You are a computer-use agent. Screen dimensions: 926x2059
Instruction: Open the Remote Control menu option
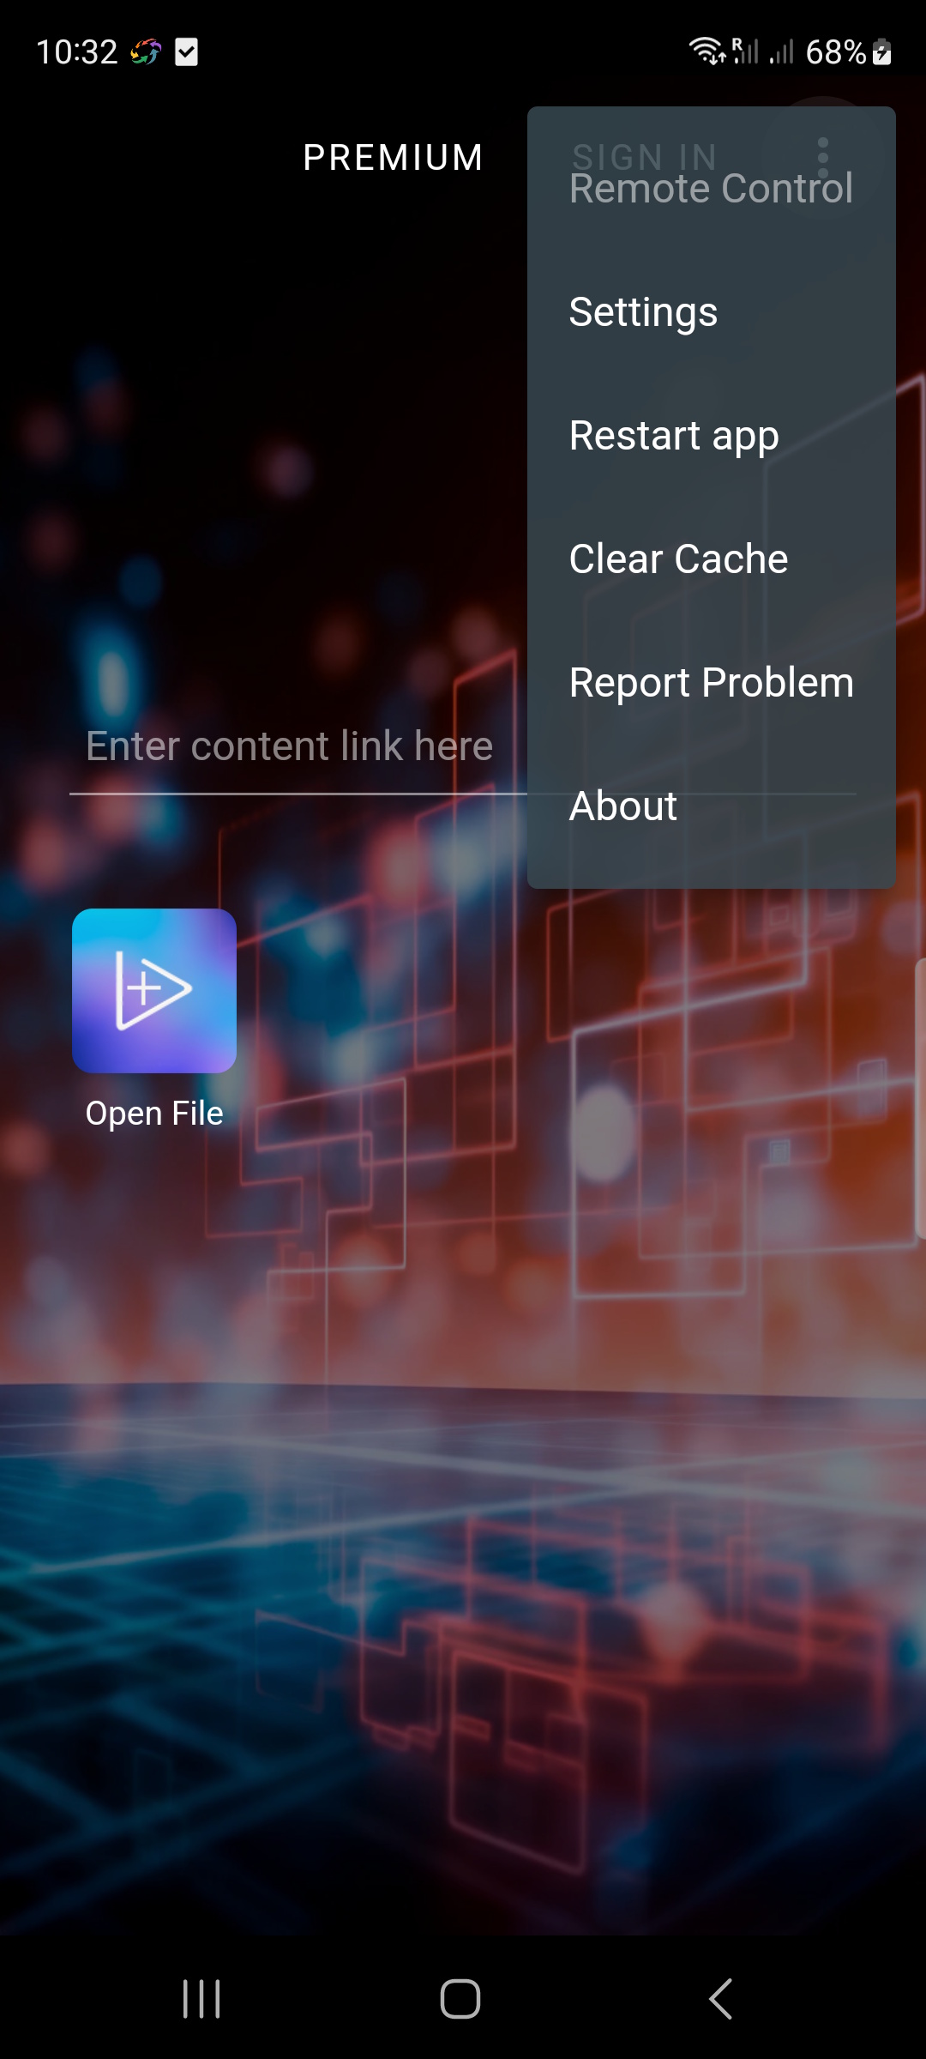coord(712,189)
